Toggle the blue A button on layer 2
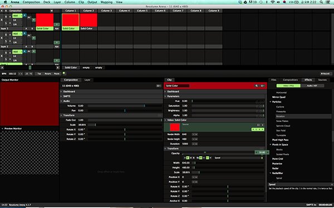Viewport: 334px width, 208px height. (24, 33)
